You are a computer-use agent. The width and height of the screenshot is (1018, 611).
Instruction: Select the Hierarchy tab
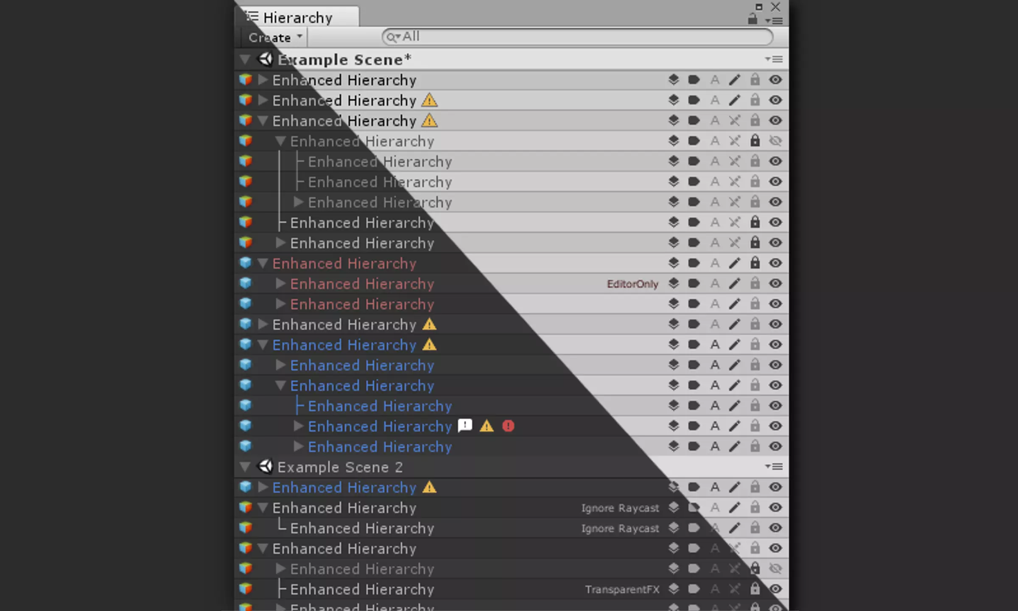coord(297,17)
